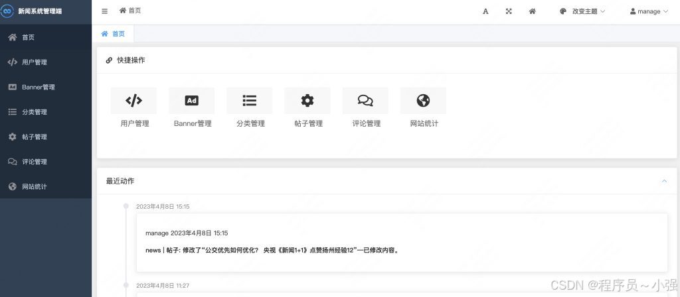Viewport: 680px width, 297px height.
Task: Click the user avatar icon beside manage
Action: [x=633, y=11]
